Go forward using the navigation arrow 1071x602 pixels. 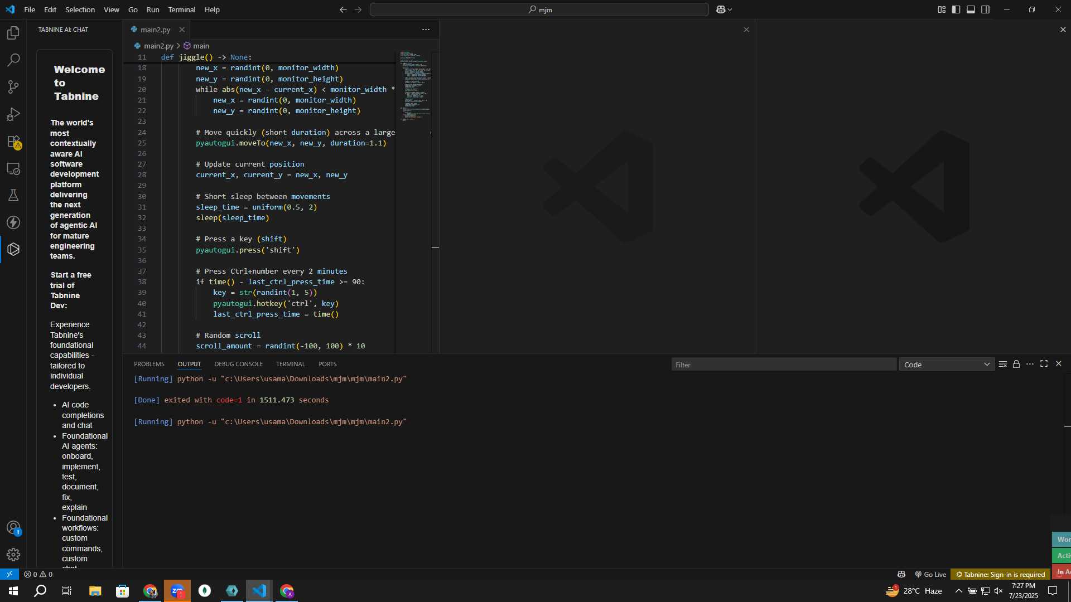[x=358, y=9]
